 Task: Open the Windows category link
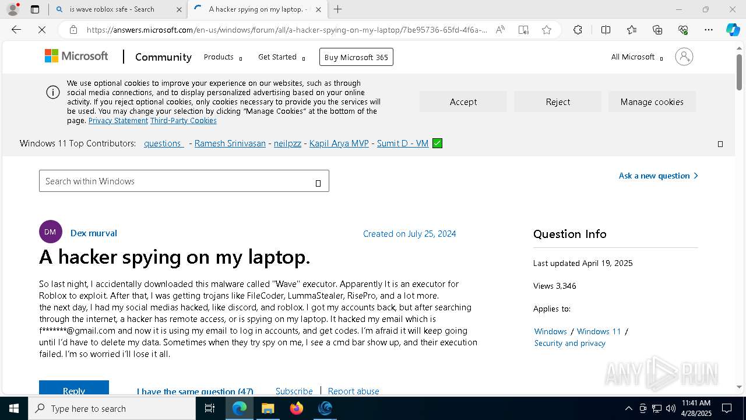coord(551,331)
